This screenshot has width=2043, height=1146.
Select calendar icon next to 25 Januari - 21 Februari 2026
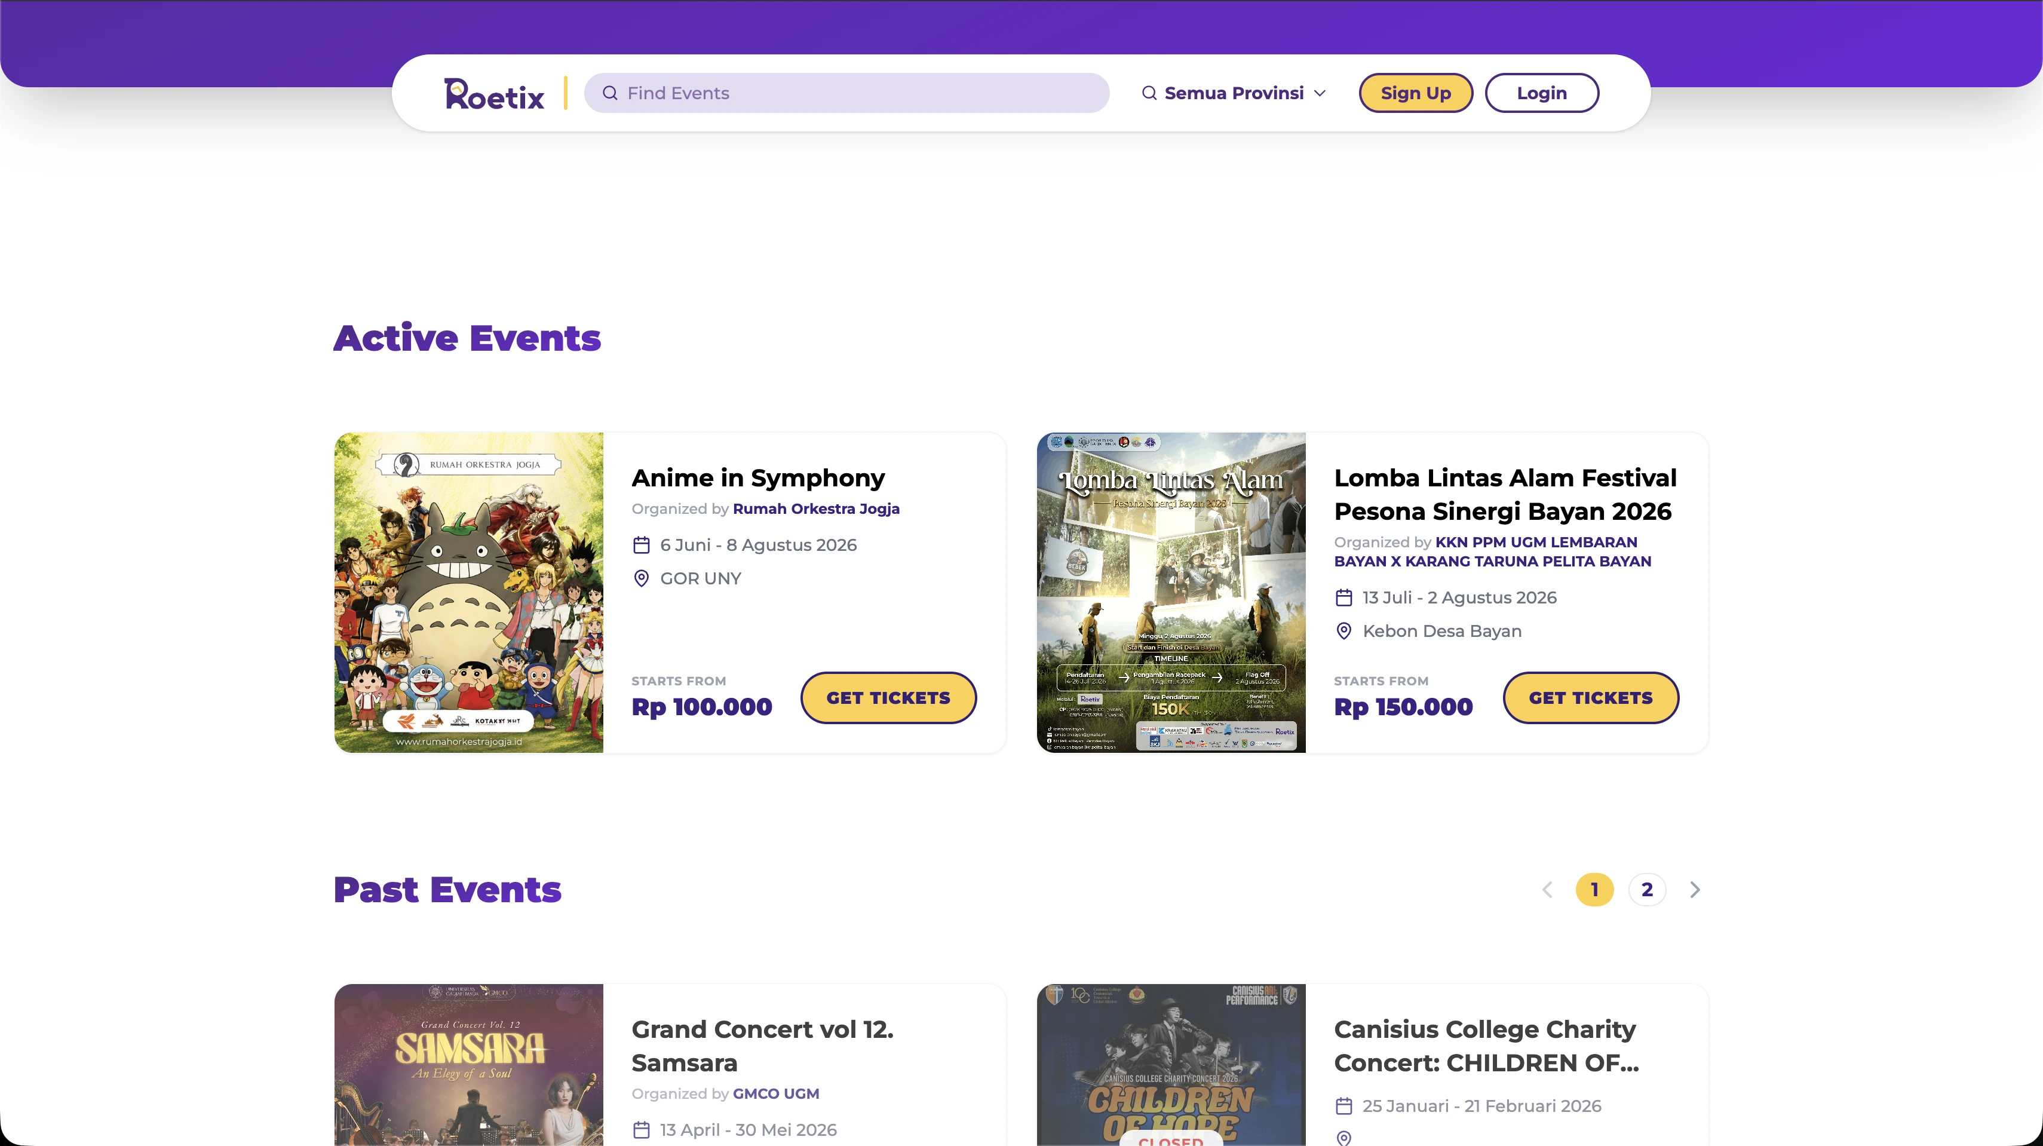coord(1344,1105)
